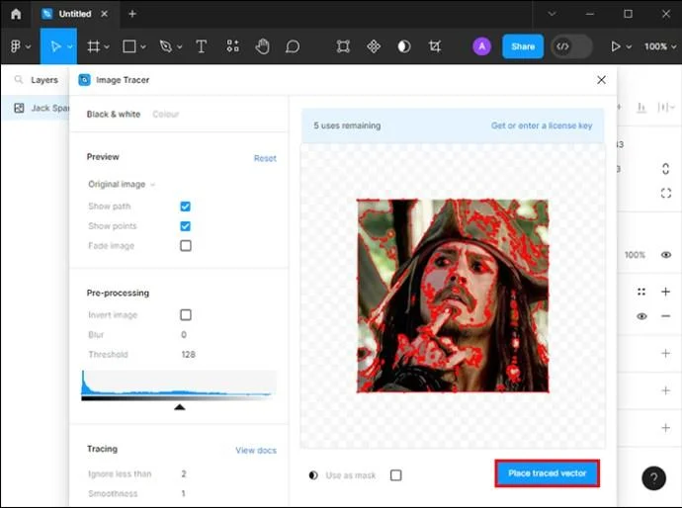Select the Frame tool
The image size is (682, 508).
click(93, 46)
